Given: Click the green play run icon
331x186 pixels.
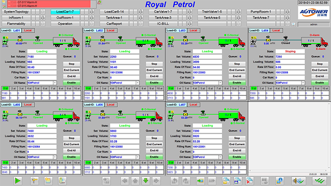Looking at the screenshot, I should coord(18,181).
